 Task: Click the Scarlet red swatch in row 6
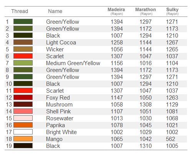[23, 56]
